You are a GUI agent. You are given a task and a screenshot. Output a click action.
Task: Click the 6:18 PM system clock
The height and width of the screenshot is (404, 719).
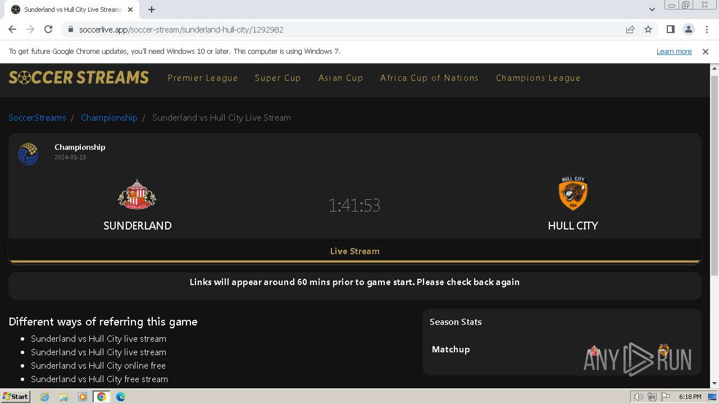pos(690,397)
